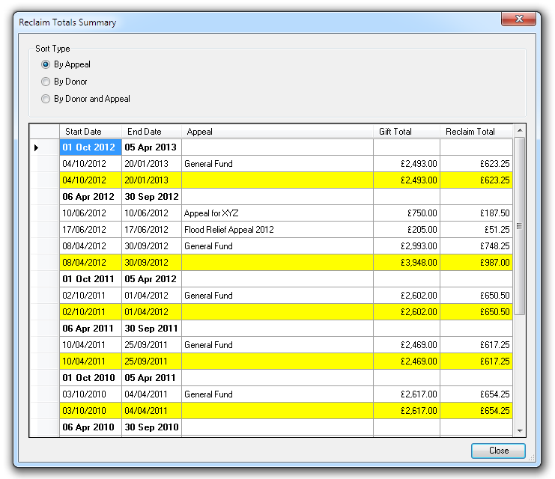Viewport: 555px width, 479px height.
Task: Click the highlighted £650.50 subtotal cell
Action: [x=476, y=311]
